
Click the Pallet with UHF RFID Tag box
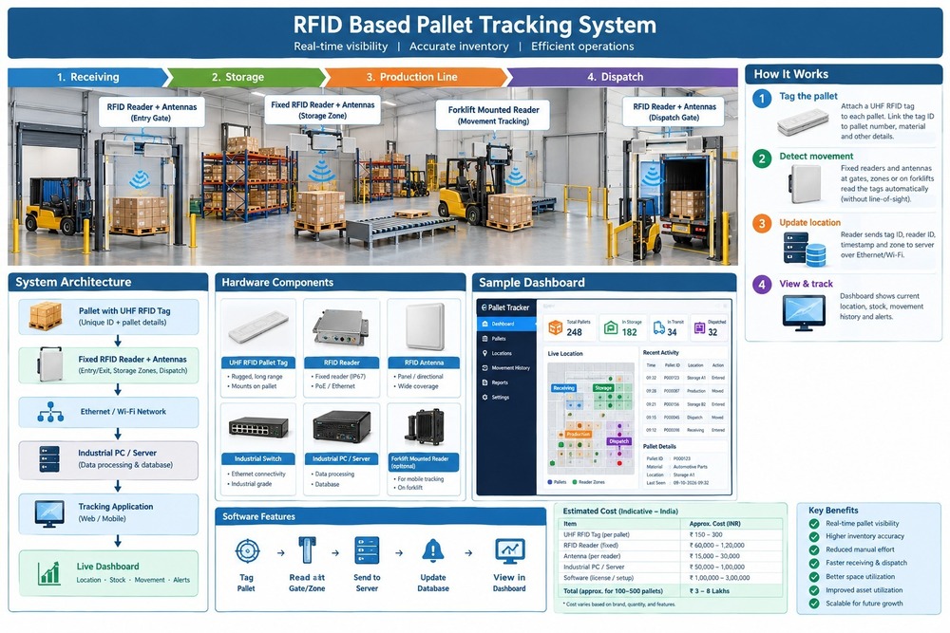tap(108, 317)
